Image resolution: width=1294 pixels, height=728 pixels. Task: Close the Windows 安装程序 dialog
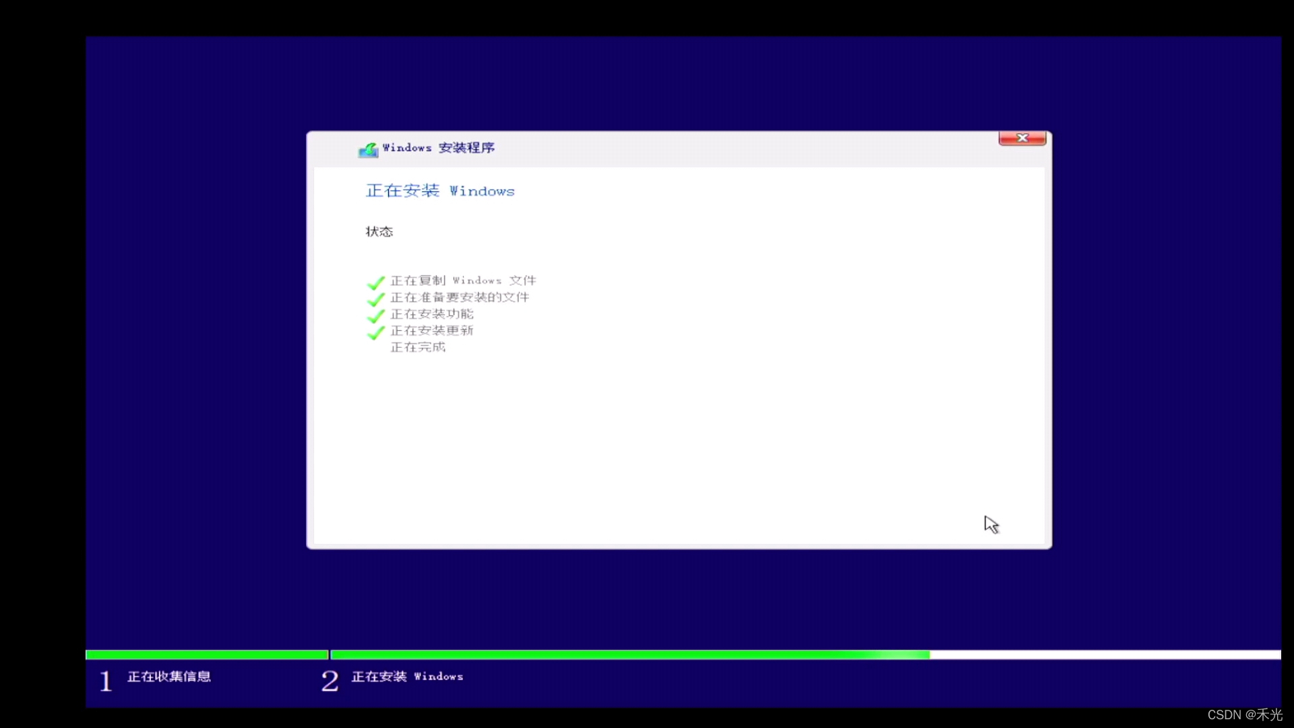point(1022,138)
